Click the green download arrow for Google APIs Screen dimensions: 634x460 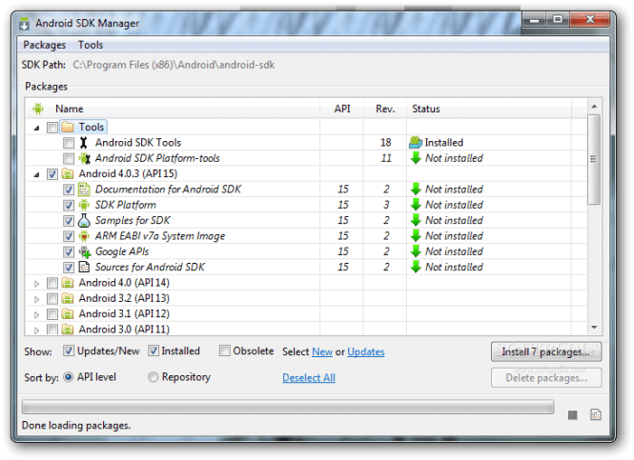point(416,251)
